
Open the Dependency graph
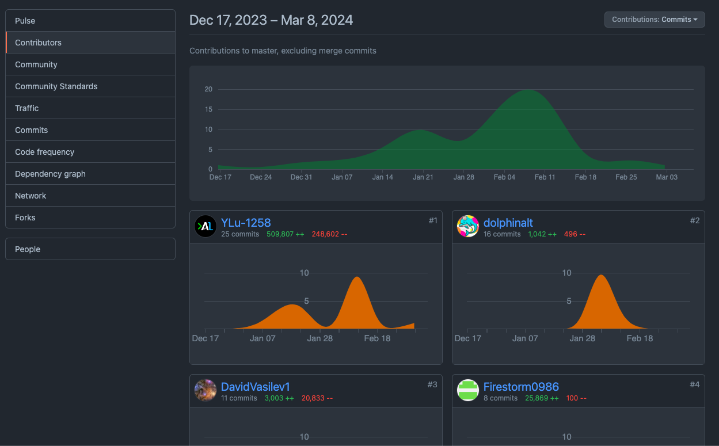point(90,174)
